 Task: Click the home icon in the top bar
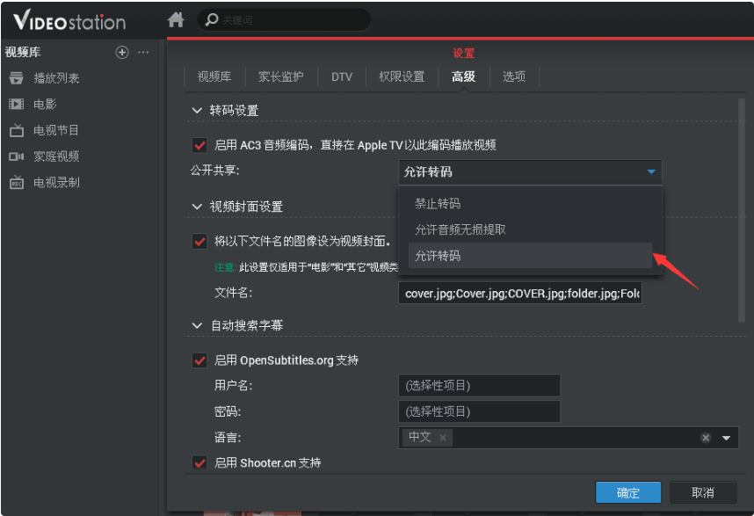176,19
